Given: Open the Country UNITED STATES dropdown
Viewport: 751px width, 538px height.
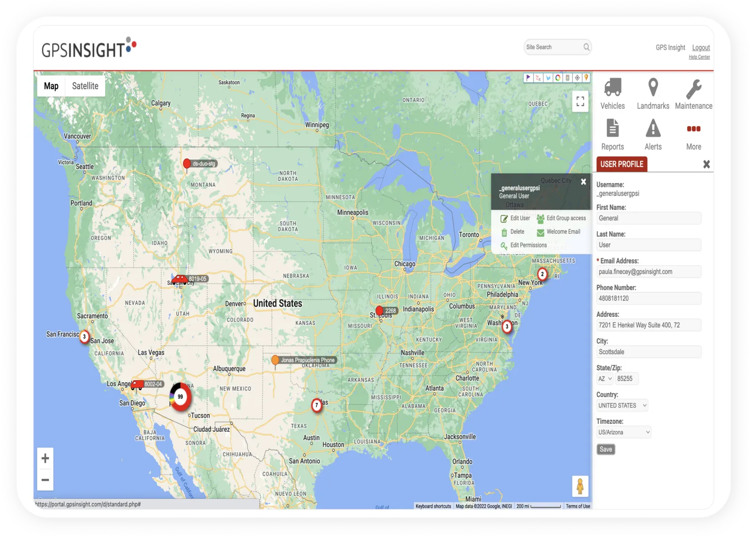Looking at the screenshot, I should [622, 405].
